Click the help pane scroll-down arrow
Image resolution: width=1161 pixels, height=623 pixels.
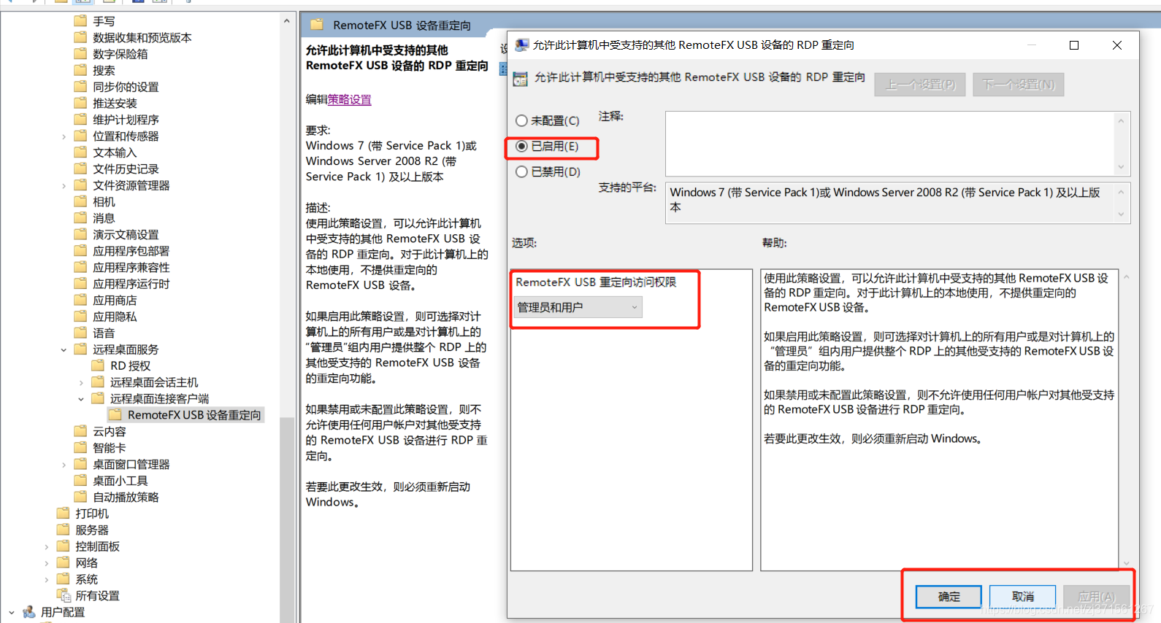click(x=1127, y=563)
